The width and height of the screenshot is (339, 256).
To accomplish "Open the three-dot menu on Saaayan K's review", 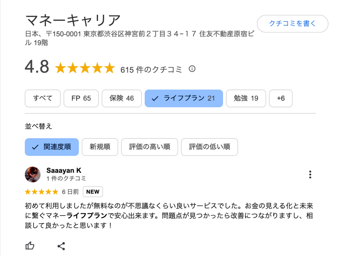I will 310,175.
